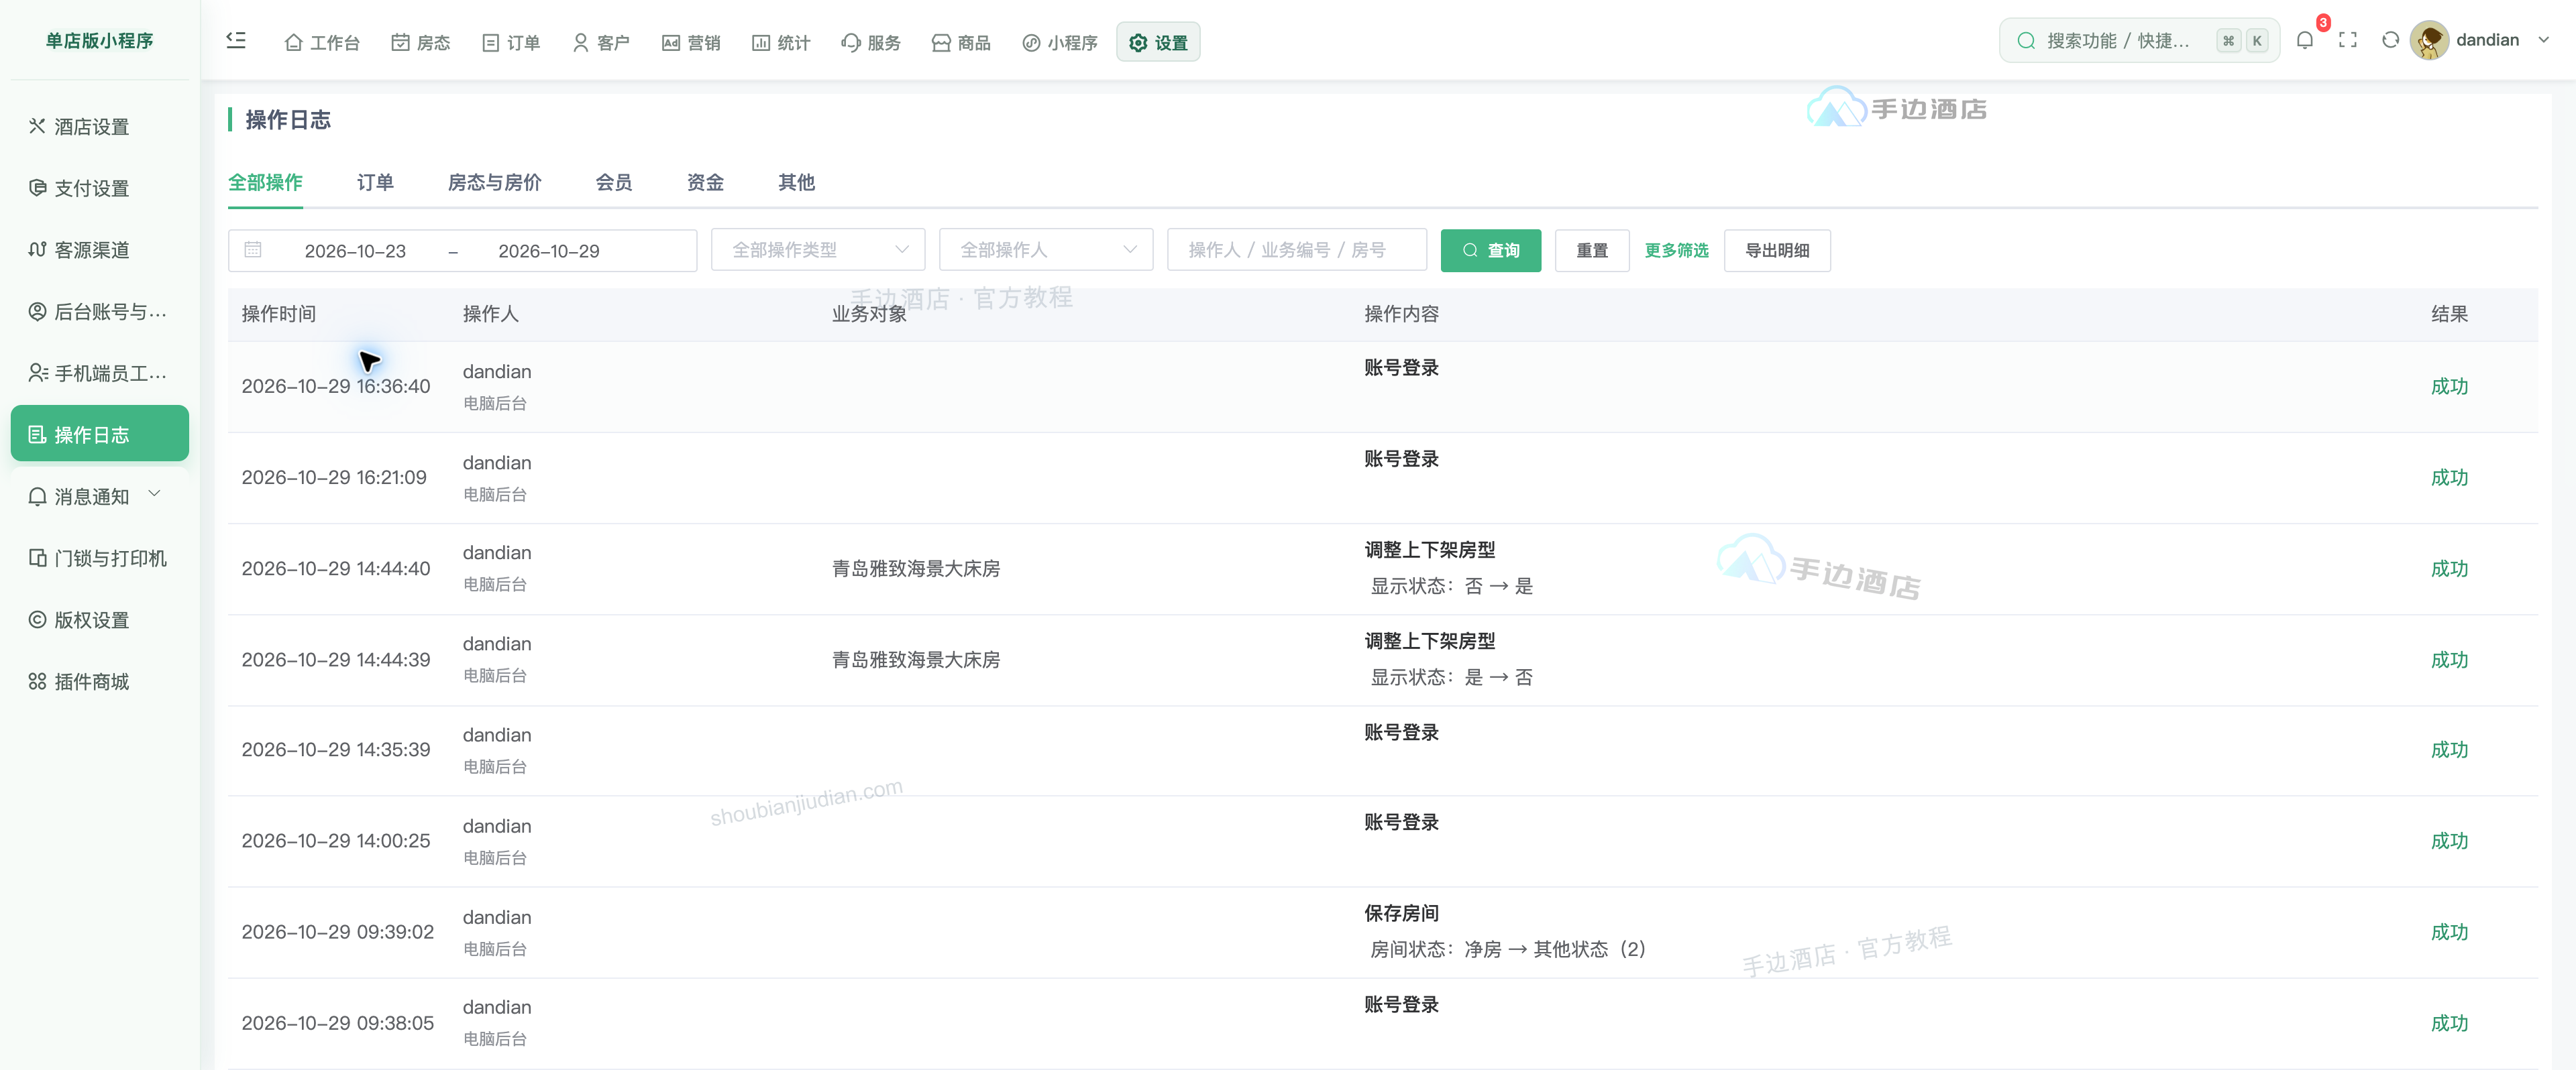The width and height of the screenshot is (2576, 1070).
Task: Switch to the 订单 log tab
Action: point(375,183)
